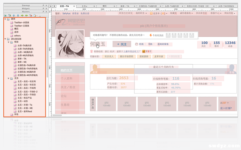Open the tab list dropdown arrow

click(50, 6)
